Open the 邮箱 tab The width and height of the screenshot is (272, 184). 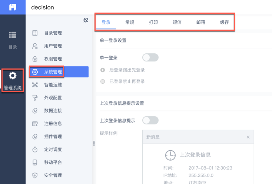tap(201, 22)
